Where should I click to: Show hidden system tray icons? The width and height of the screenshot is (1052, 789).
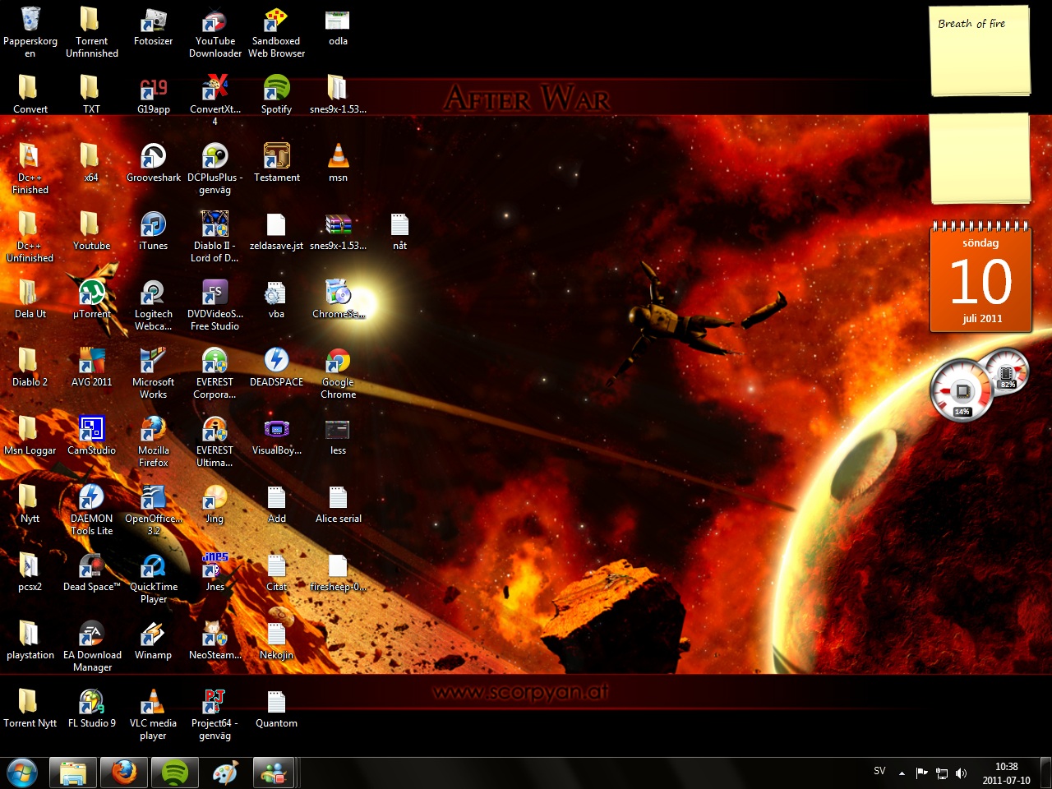point(902,773)
